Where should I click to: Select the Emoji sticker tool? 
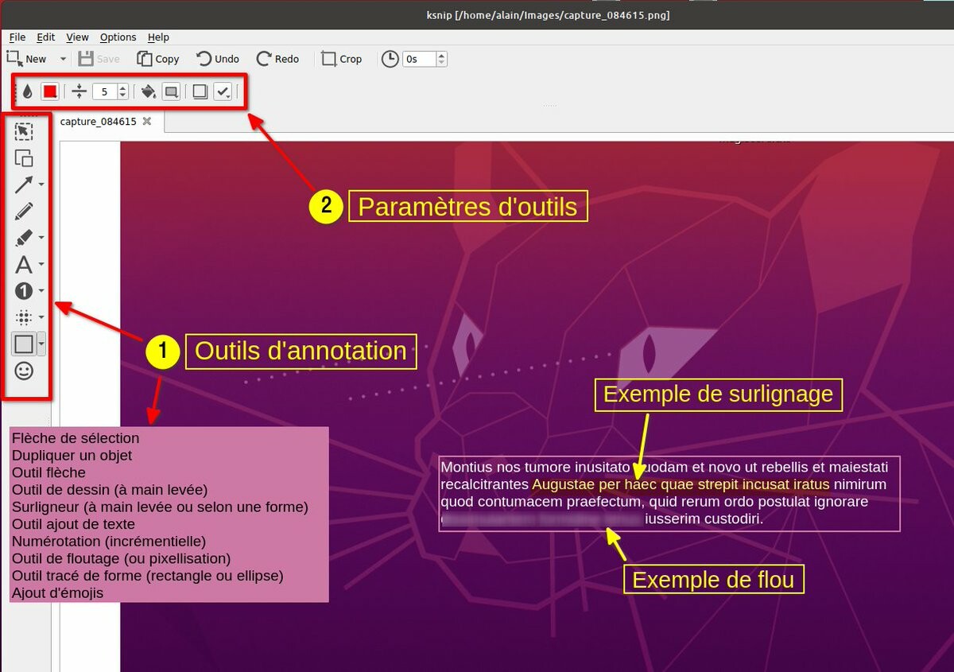pyautogui.click(x=24, y=371)
